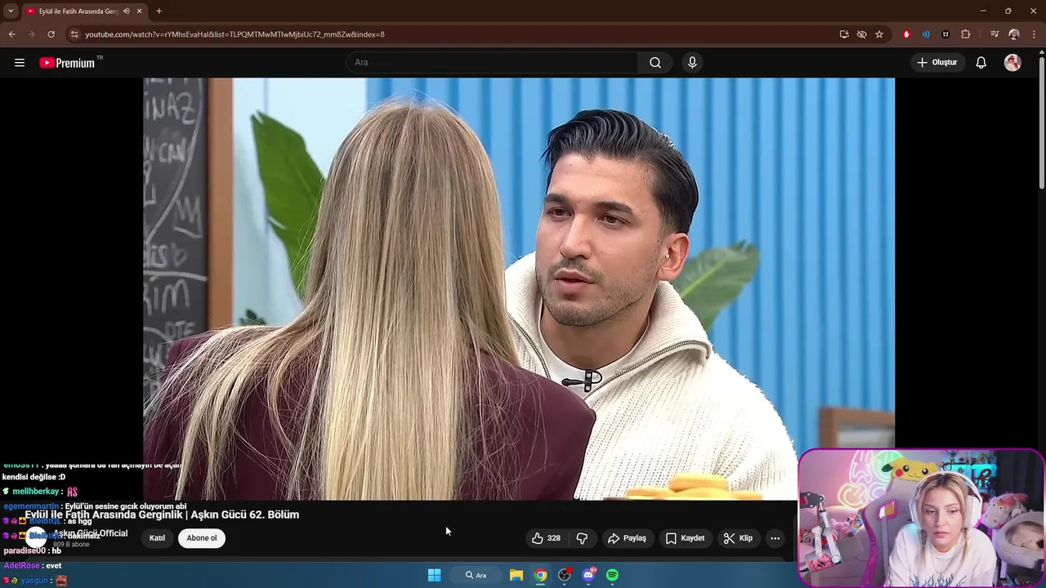Open a new browser tab
The width and height of the screenshot is (1046, 588).
[x=159, y=11]
